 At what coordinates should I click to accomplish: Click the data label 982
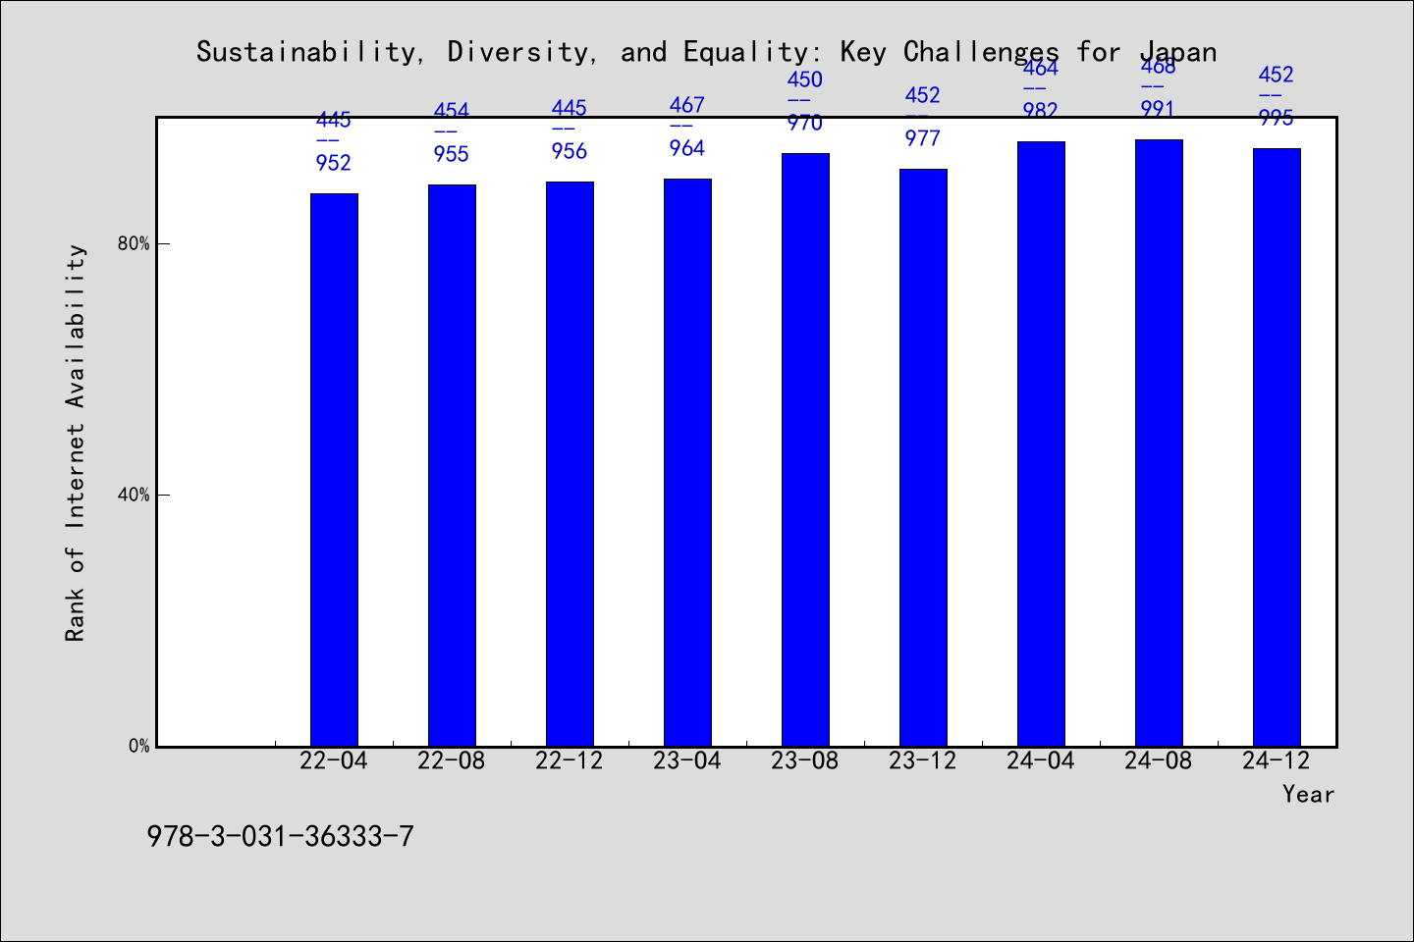1041,111
